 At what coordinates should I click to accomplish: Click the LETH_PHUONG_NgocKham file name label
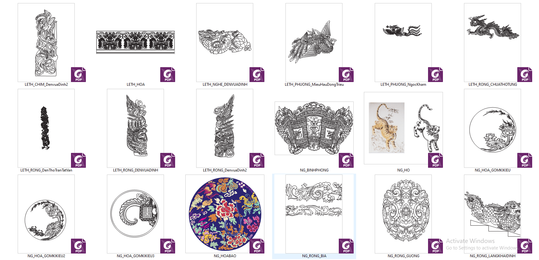[x=403, y=84]
